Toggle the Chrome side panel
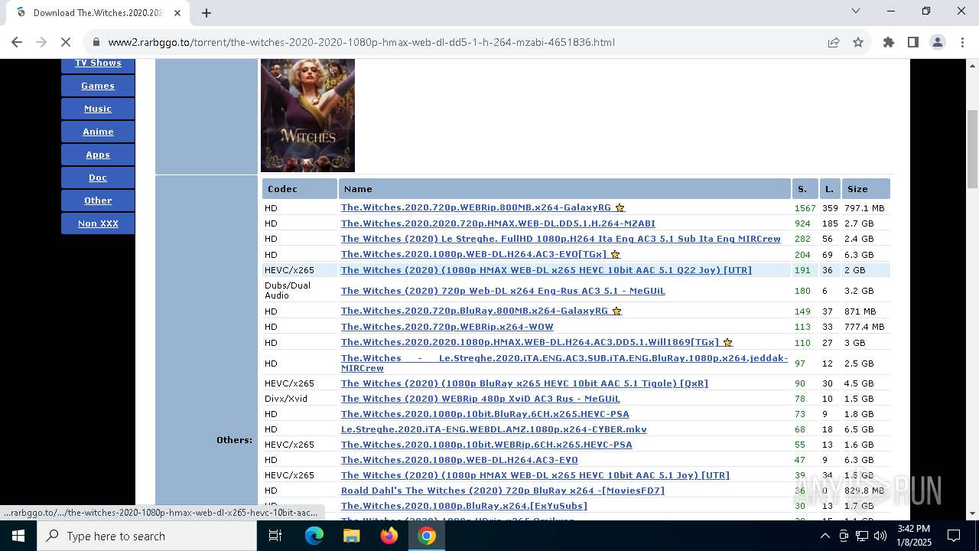 coord(913,42)
